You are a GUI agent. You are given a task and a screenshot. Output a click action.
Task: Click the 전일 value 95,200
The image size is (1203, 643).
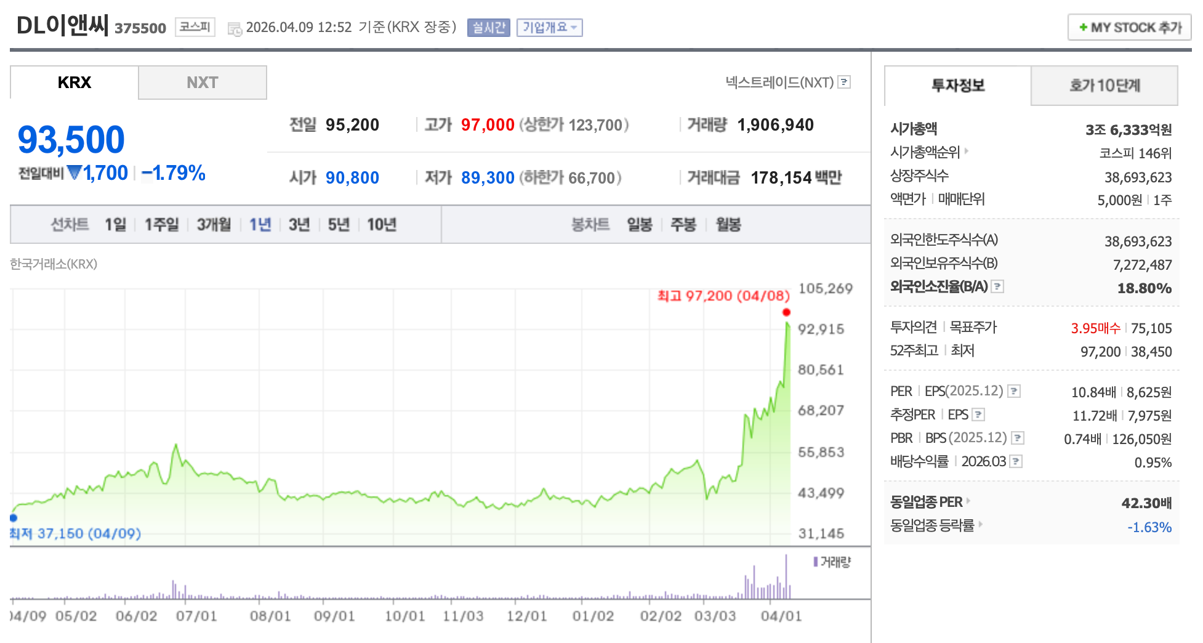[352, 125]
